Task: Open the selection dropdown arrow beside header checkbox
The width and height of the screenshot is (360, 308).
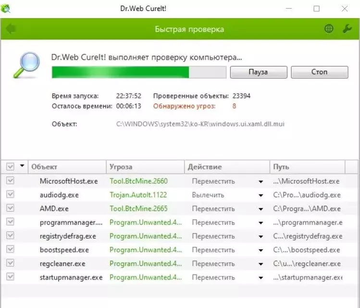Action: (x=22, y=166)
